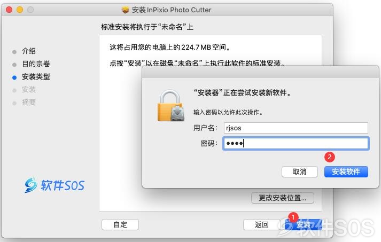Screen dimensions: 381x242
Task: Click the 自定 customize button
Action: coord(120,224)
